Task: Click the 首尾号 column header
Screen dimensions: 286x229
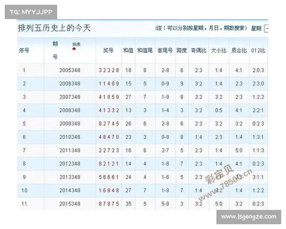Action: pyautogui.click(x=165, y=51)
